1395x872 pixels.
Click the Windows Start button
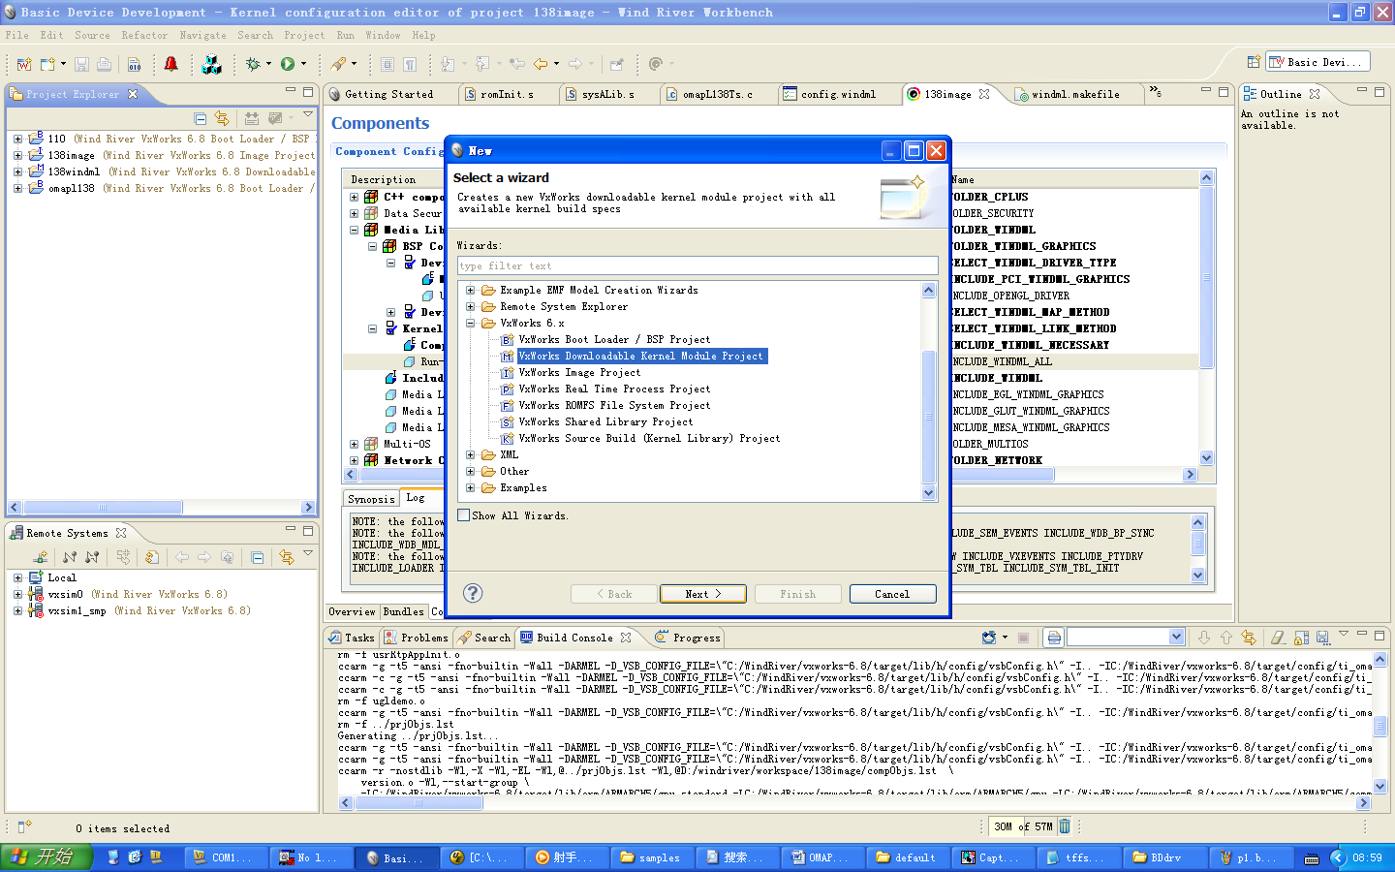click(46, 857)
